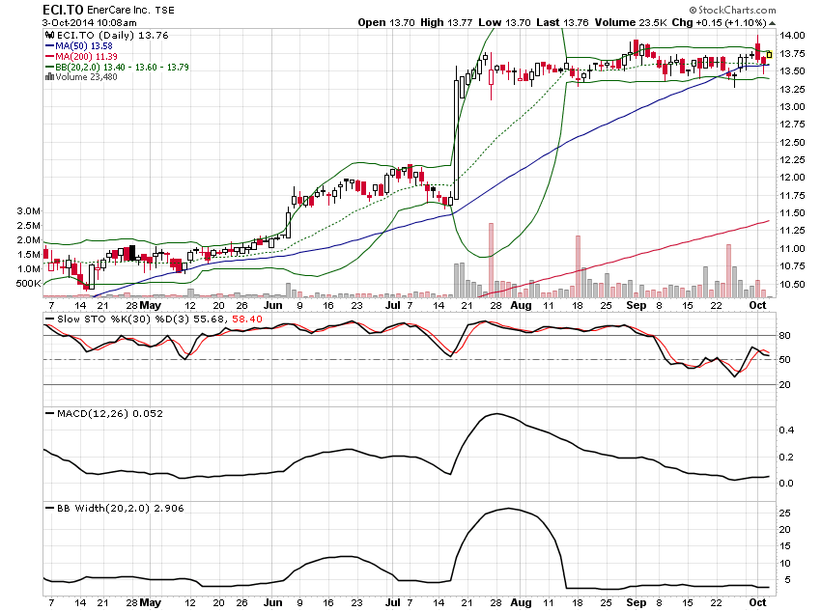Screen dimensions: 821x611
Task: Click the Low 13.70 value
Action: click(x=504, y=22)
